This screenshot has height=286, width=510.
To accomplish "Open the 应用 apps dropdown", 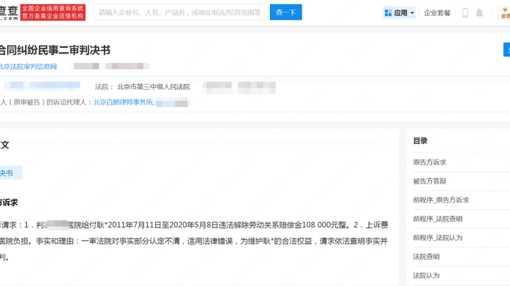I will pos(399,13).
